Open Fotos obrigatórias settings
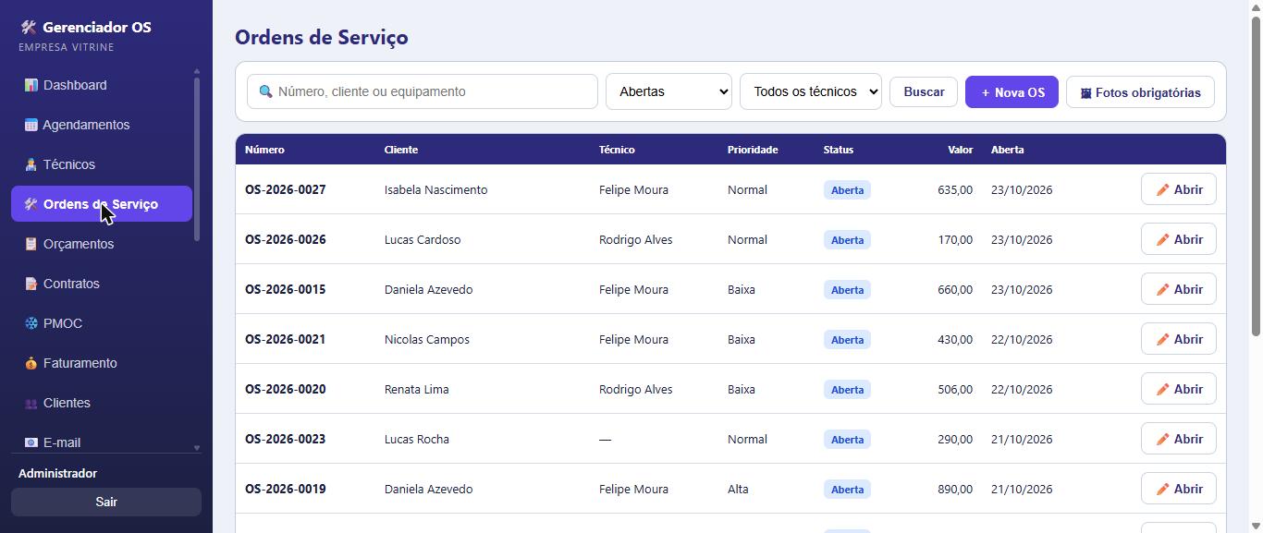The image size is (1263, 533). (1140, 92)
